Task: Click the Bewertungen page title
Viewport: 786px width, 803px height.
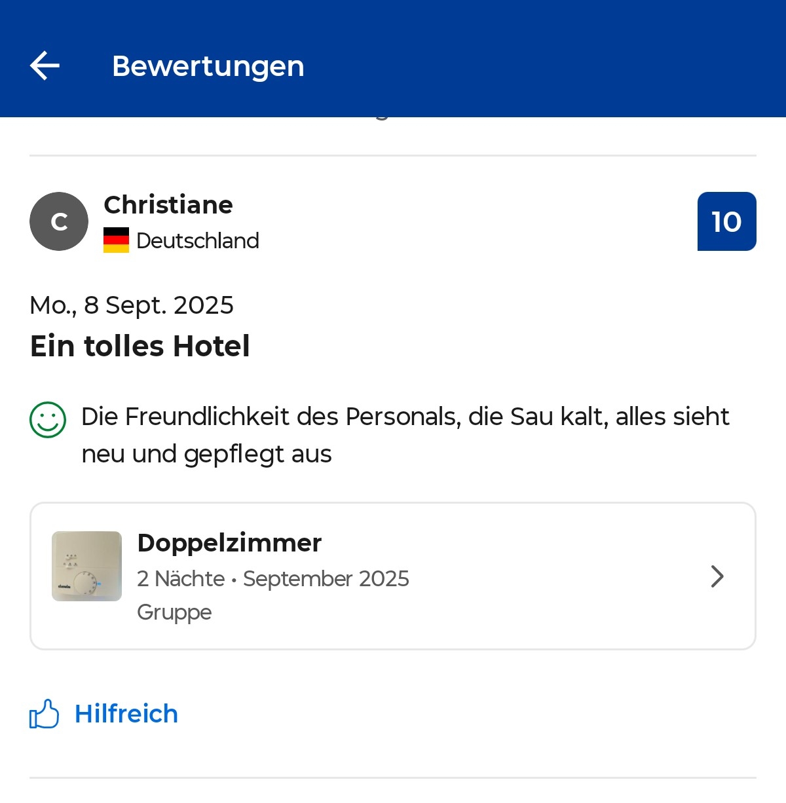Action: pyautogui.click(x=208, y=66)
